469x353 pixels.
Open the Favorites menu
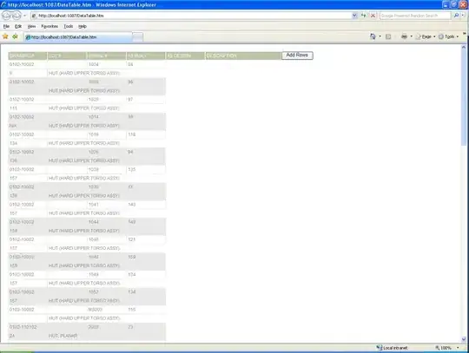point(50,26)
